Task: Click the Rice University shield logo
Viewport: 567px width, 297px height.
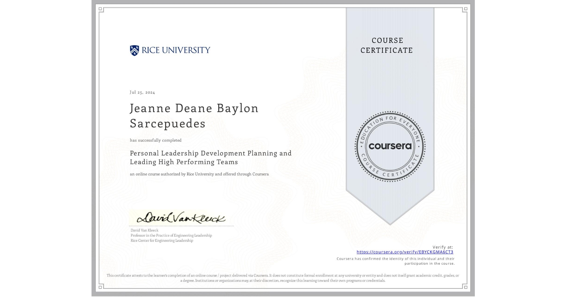Action: tap(134, 50)
